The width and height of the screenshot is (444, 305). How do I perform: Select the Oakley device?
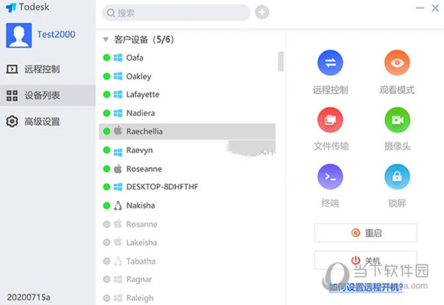[187, 76]
